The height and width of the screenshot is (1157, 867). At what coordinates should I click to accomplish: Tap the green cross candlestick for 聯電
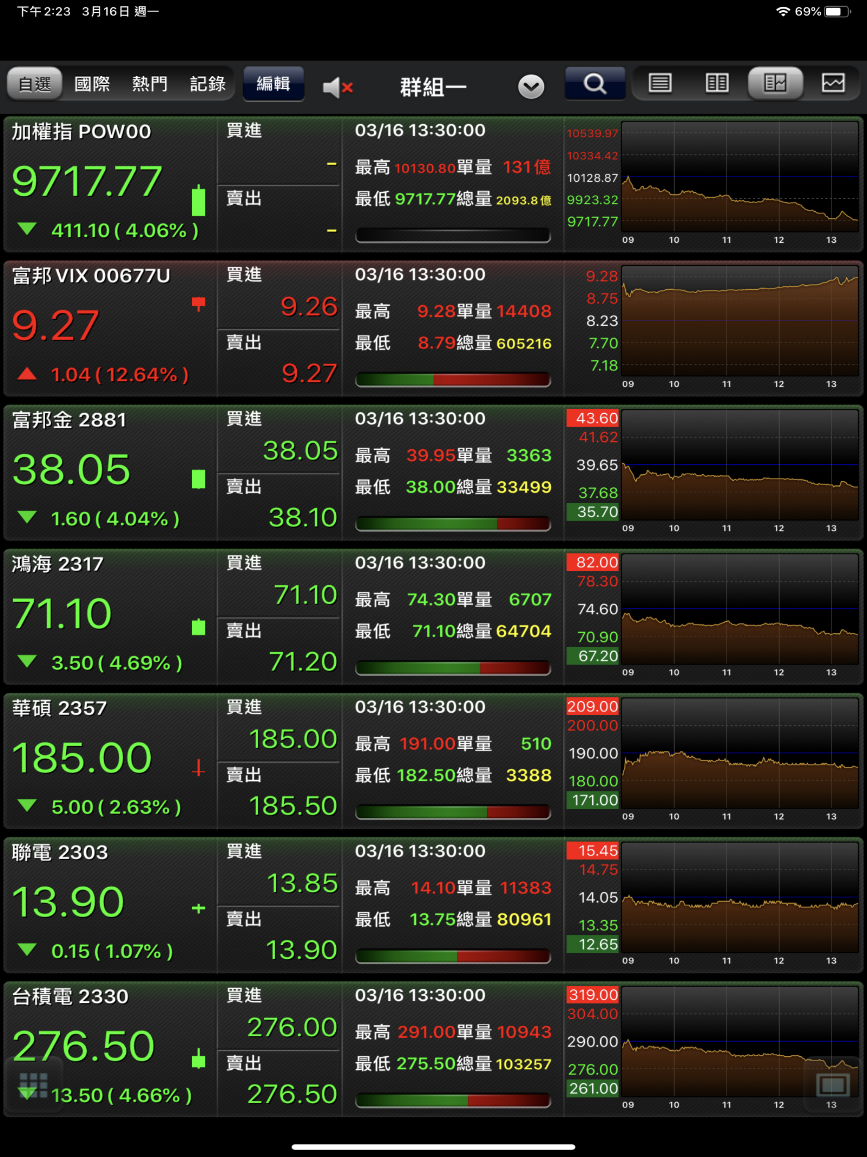198,908
